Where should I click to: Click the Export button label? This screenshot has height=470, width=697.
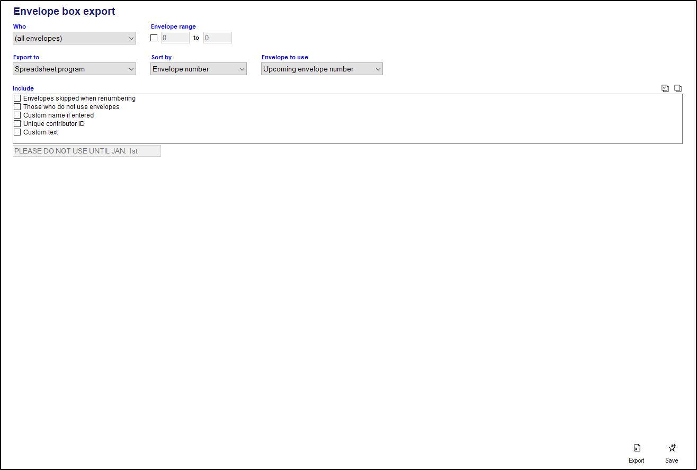637,460
